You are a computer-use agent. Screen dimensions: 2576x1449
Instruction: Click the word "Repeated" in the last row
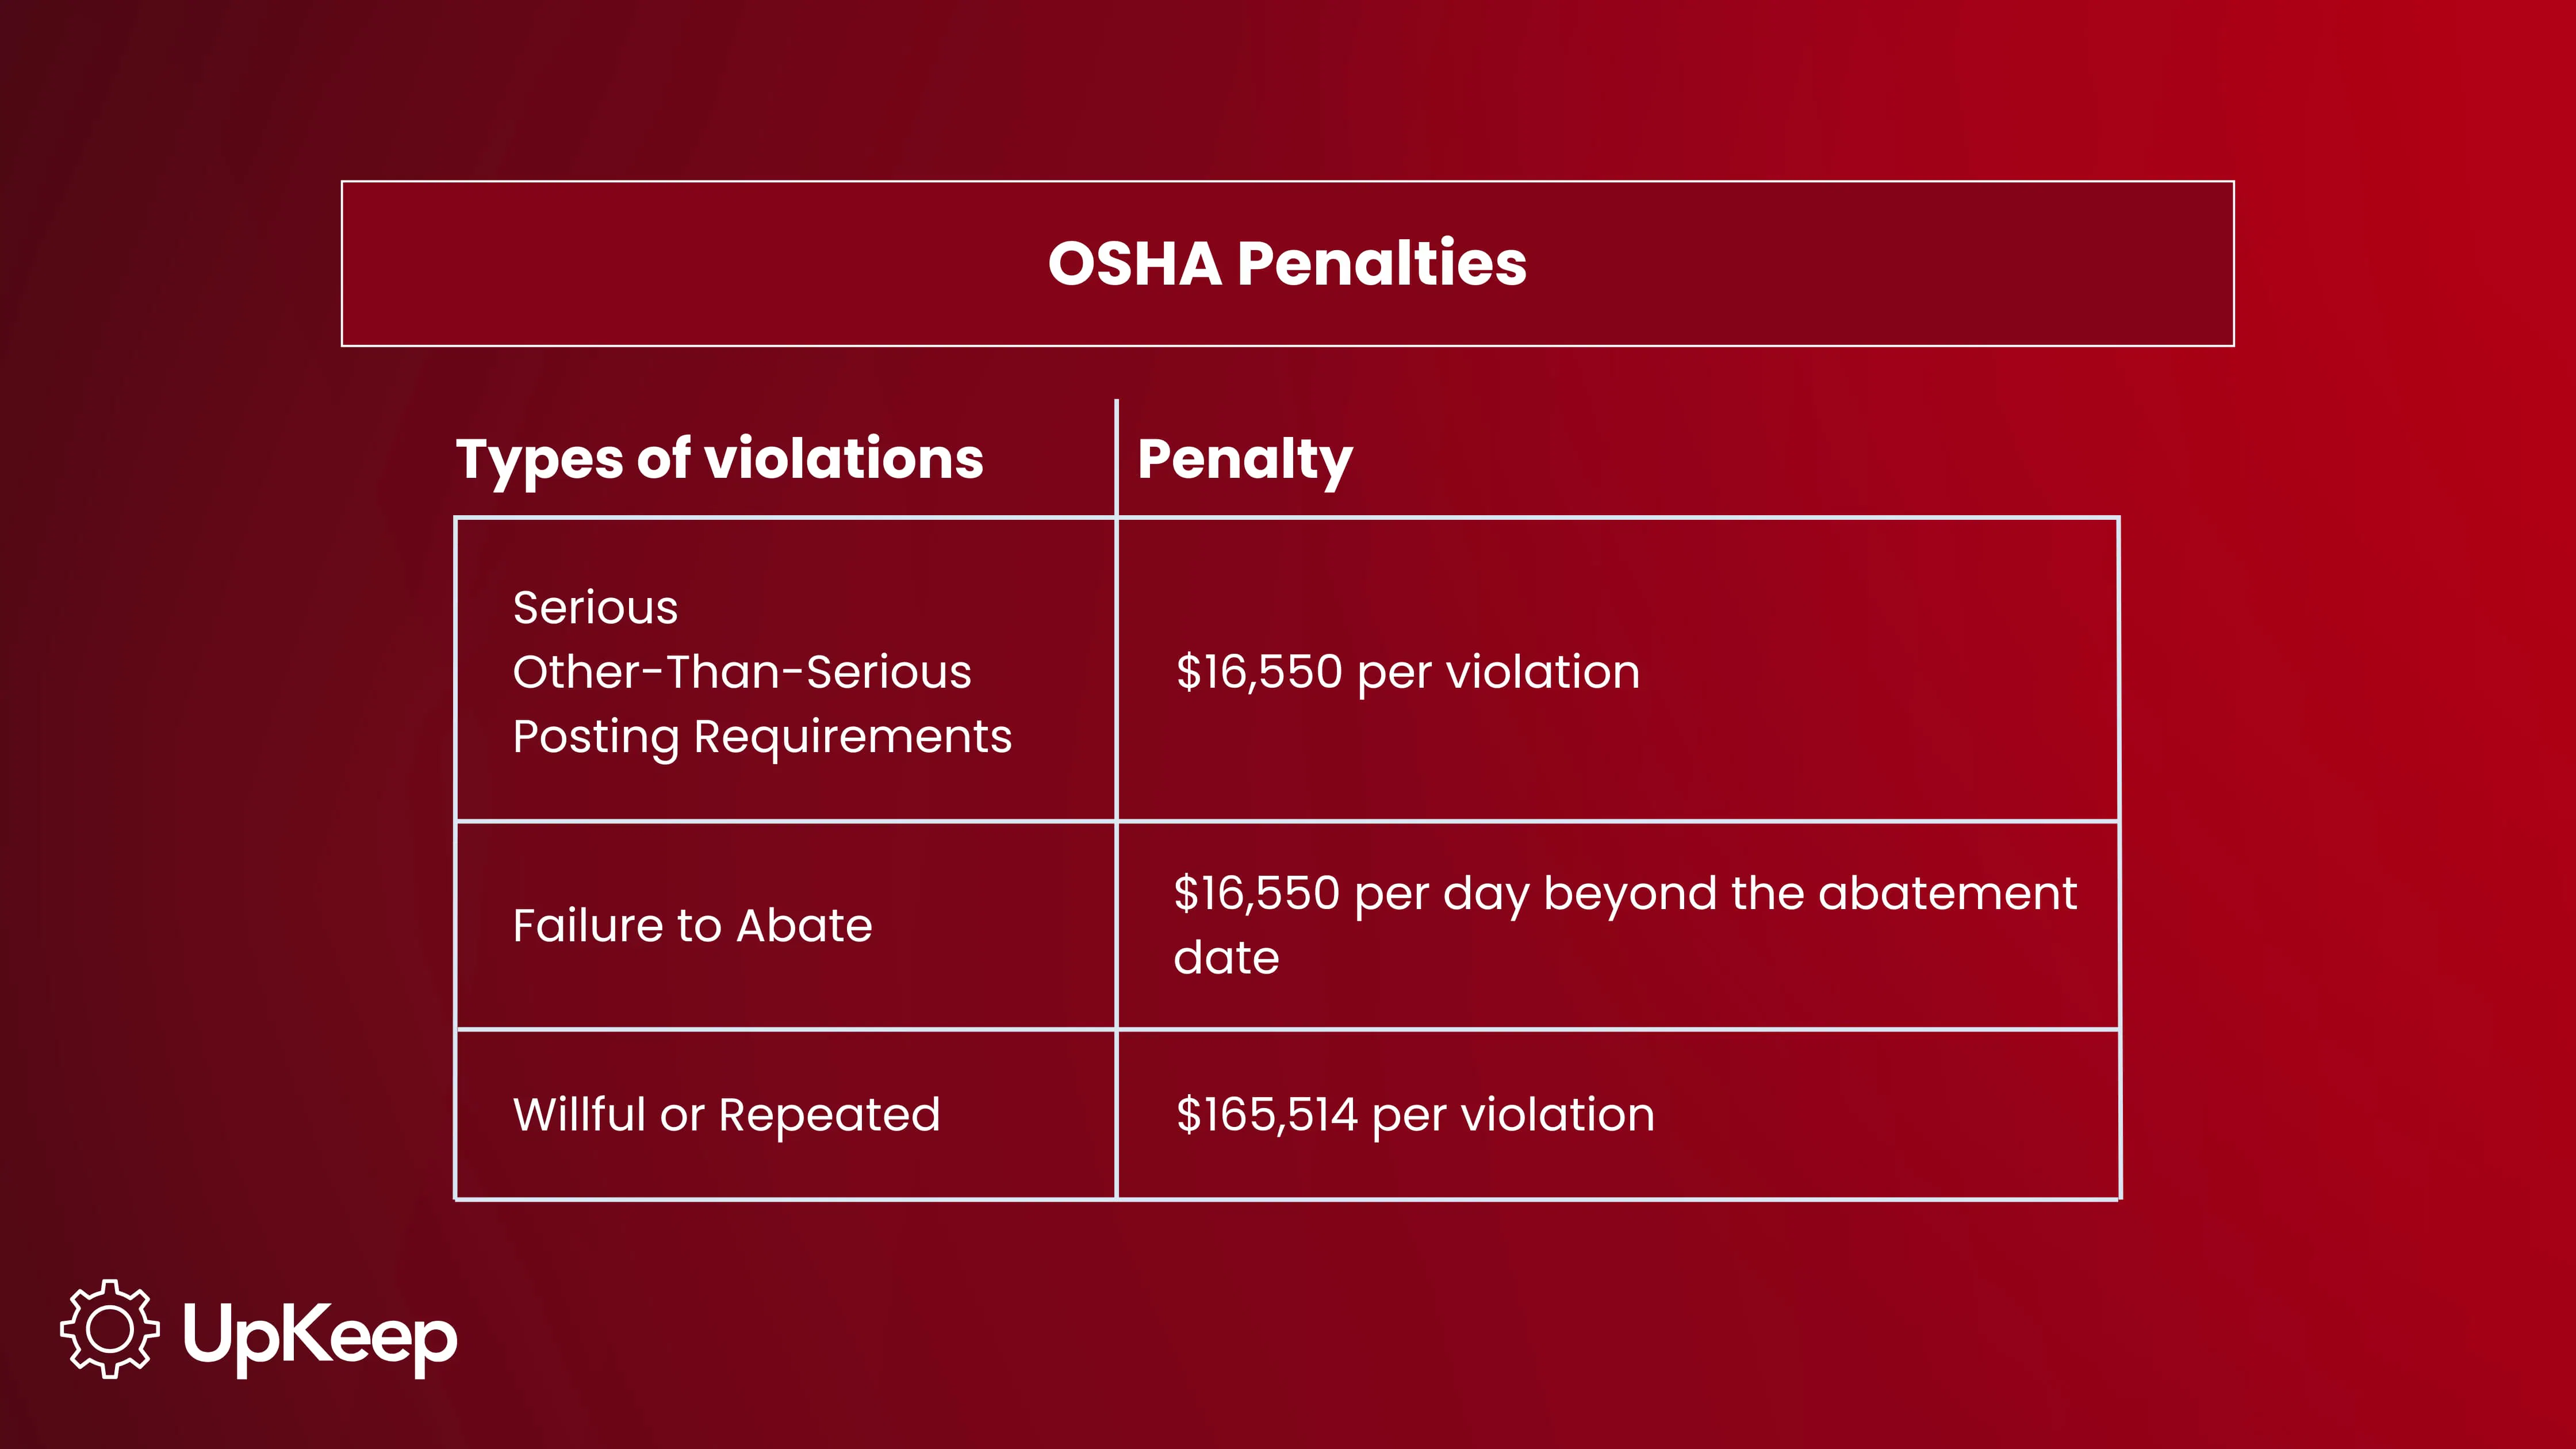[829, 1115]
